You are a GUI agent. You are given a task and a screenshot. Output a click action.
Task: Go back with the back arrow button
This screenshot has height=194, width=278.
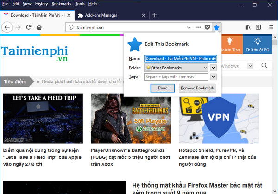7,27
